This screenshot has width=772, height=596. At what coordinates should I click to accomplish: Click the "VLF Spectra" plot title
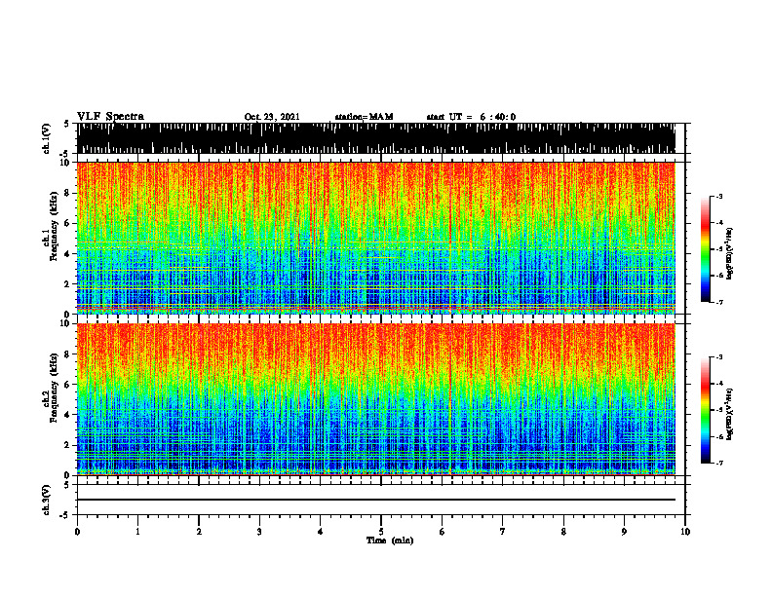tap(110, 117)
